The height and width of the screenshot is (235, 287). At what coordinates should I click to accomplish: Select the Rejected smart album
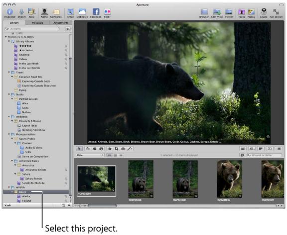pyautogui.click(x=24, y=55)
